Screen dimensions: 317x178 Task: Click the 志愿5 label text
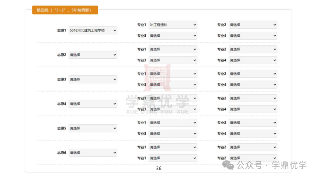(x=61, y=128)
